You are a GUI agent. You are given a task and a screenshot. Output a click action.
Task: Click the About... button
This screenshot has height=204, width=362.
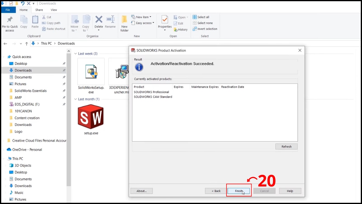pos(141,191)
